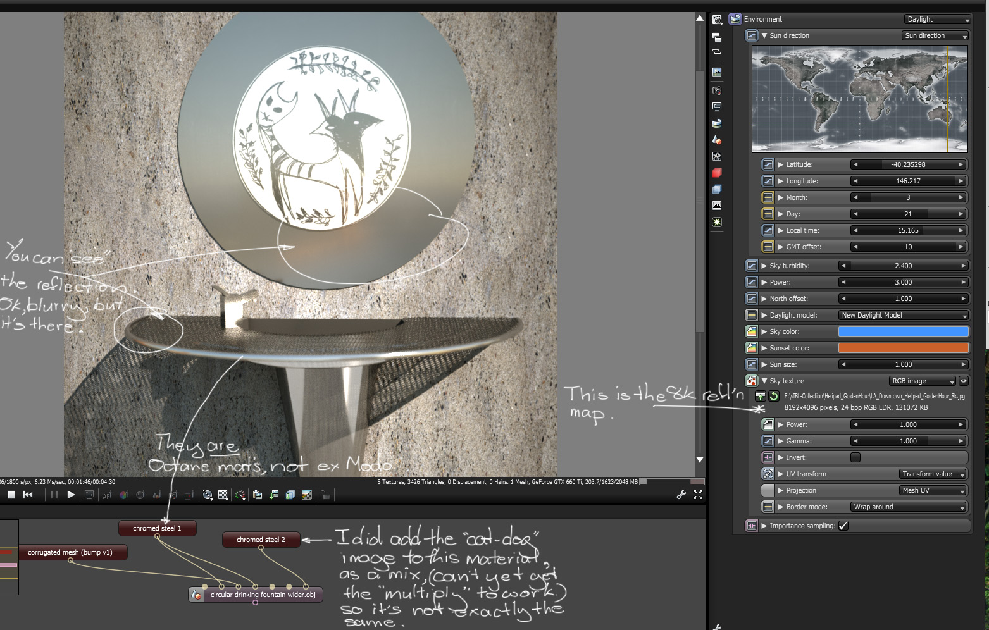The image size is (989, 630).
Task: Expand the Sky turbidity parameter row
Action: click(x=764, y=266)
